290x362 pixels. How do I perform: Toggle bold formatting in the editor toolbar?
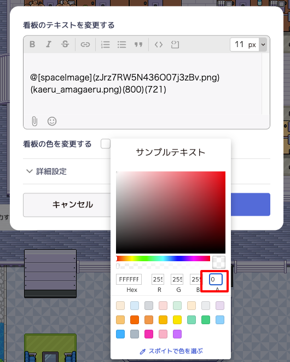[32, 44]
